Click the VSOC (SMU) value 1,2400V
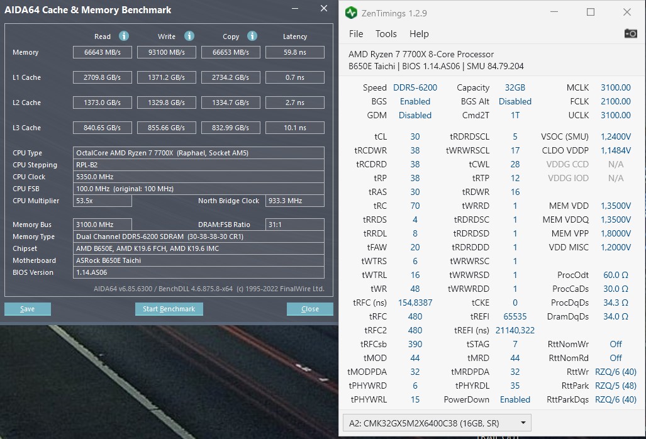Viewport: 646px width, 439px height. [x=616, y=136]
